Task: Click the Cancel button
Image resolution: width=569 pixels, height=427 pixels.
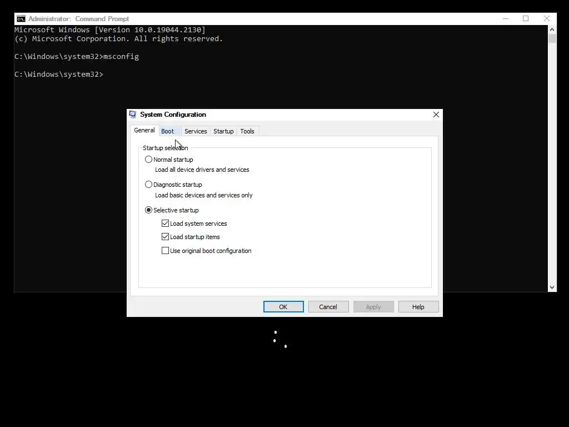Action: click(328, 307)
